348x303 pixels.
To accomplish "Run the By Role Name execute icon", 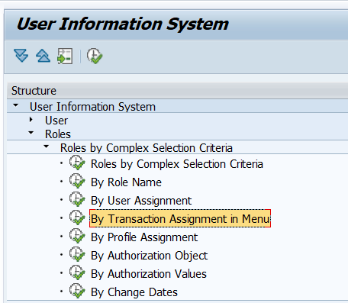I will (x=77, y=181).
